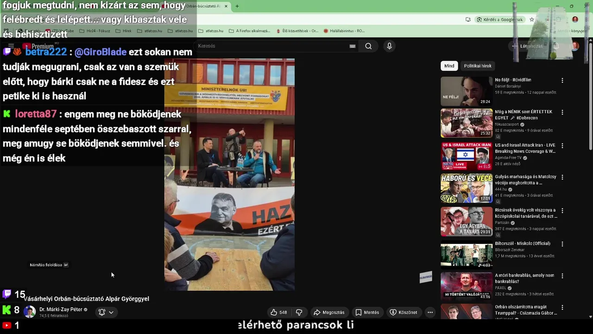
Task: Click the title Vásárhelyi Orbán-búcsúztató Alpár Györggyel
Action: 87,299
